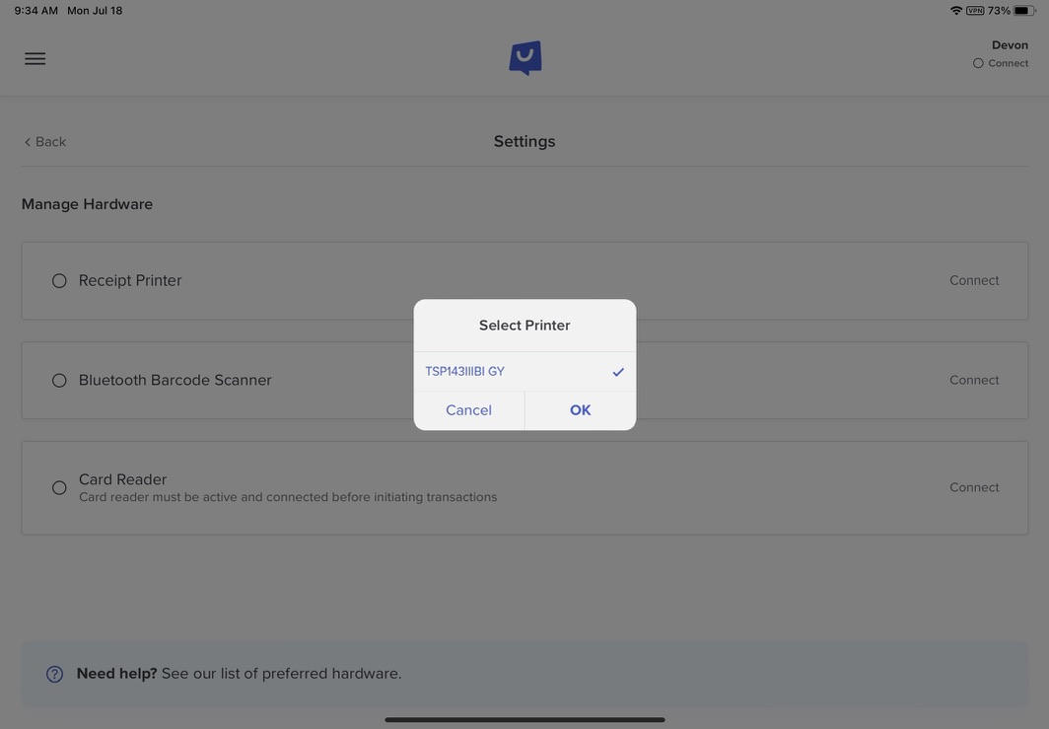1049x729 pixels.
Task: Choose TSP143IIIBI GY in the printer list
Action: pos(465,372)
